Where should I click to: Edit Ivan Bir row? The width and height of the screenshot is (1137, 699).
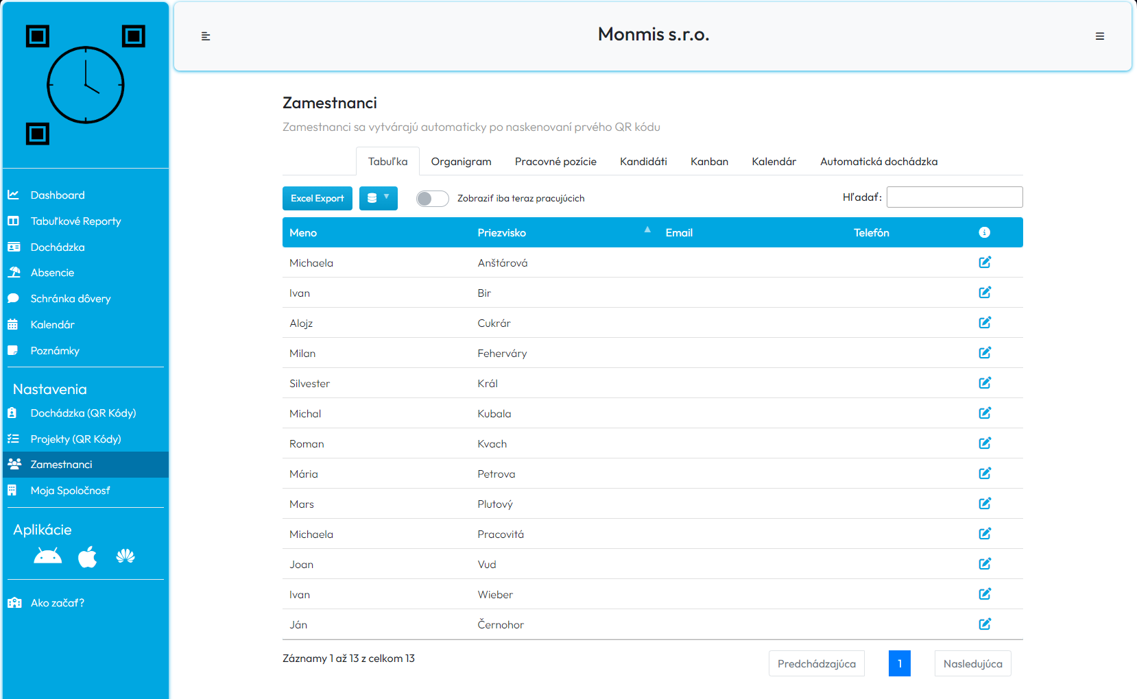(x=985, y=293)
